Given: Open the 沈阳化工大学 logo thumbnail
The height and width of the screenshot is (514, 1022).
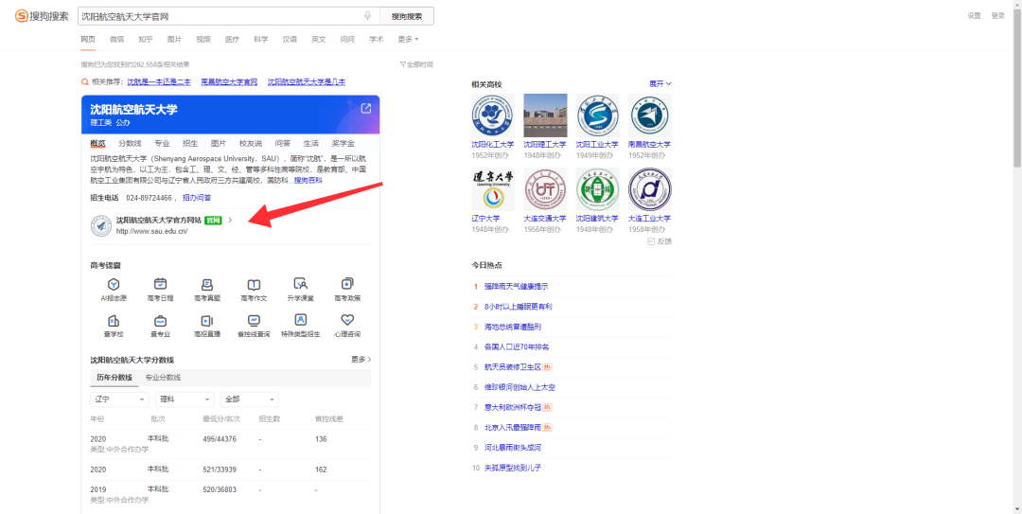Looking at the screenshot, I should tap(493, 115).
